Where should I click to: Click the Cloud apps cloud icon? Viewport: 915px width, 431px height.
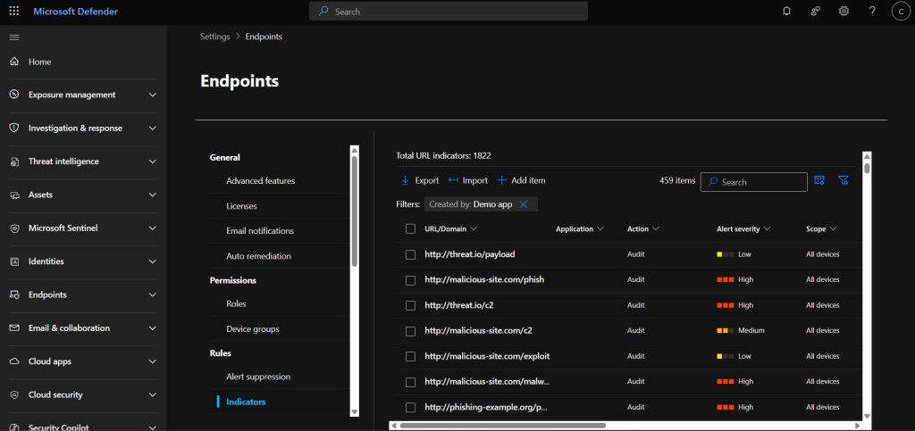pos(14,361)
